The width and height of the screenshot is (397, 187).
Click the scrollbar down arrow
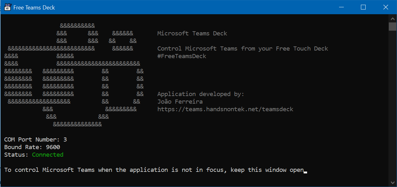[x=393, y=183]
